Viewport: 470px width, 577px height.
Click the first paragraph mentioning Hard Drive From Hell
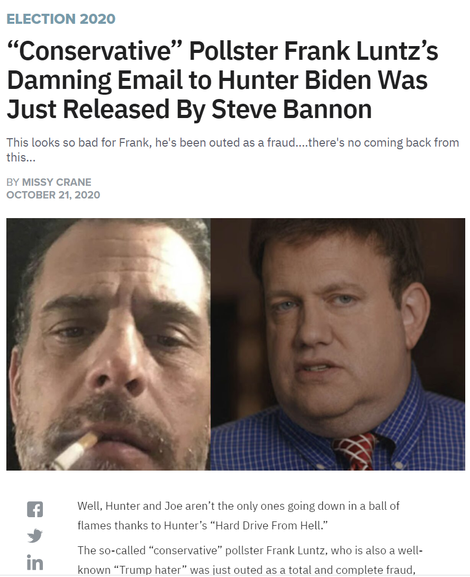coord(239,516)
